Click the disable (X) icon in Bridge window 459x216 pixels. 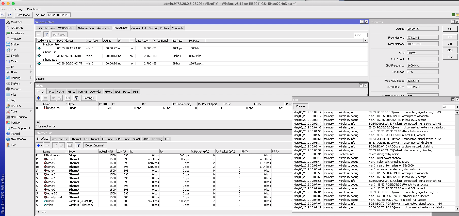tap(60, 98)
